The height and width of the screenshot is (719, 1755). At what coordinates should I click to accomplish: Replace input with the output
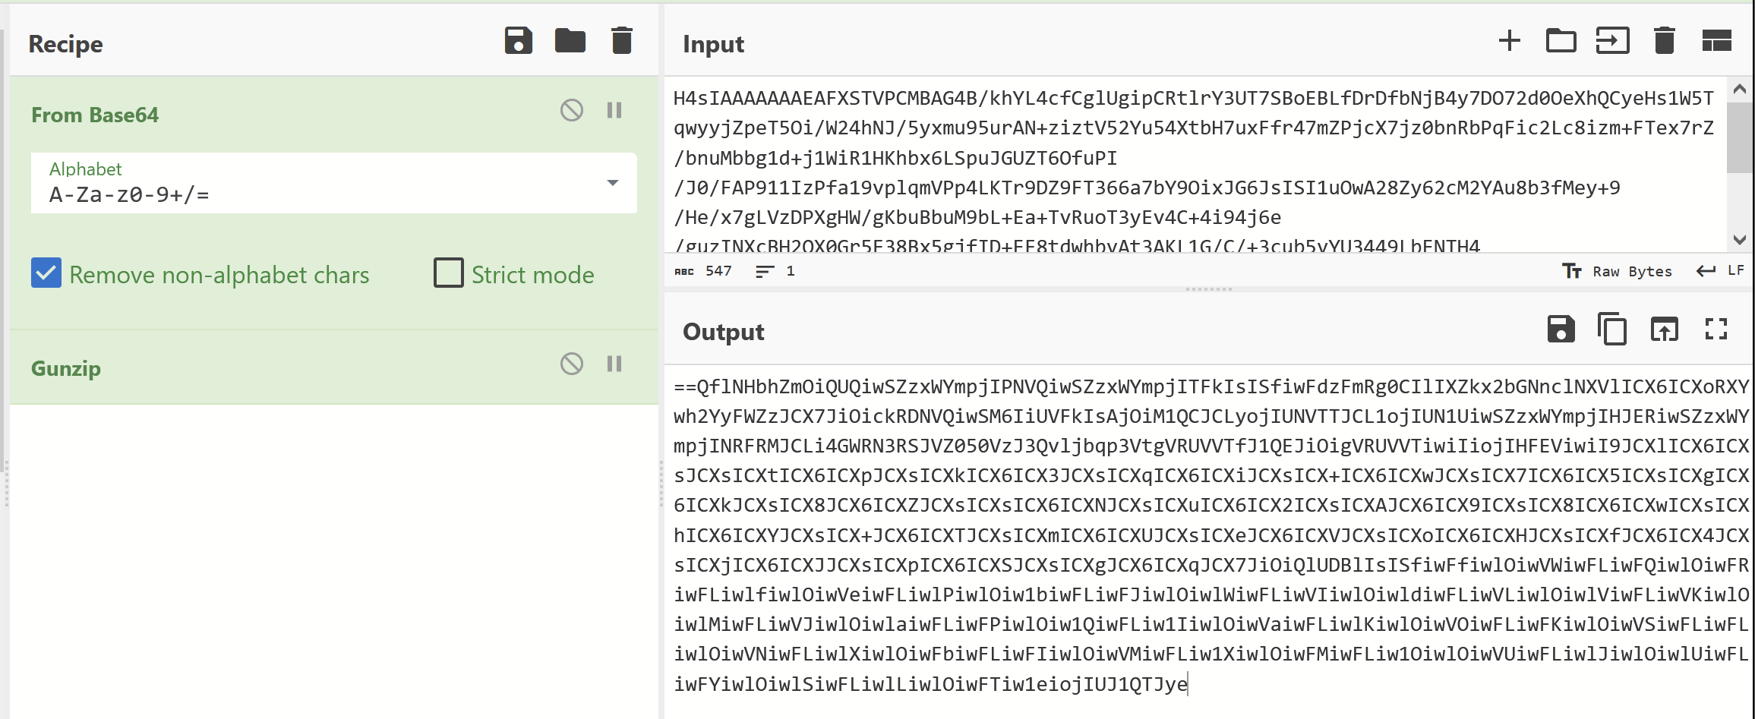click(1664, 330)
